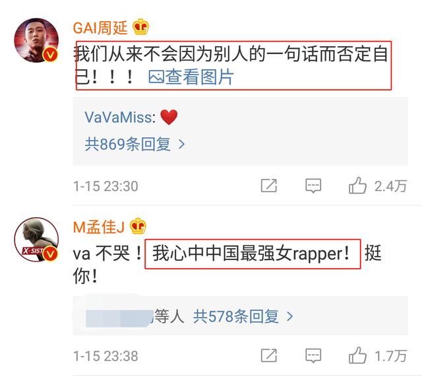Reply to GAI周延's comment via bubble icon
Viewport: 422px width, 377px height.
[313, 186]
